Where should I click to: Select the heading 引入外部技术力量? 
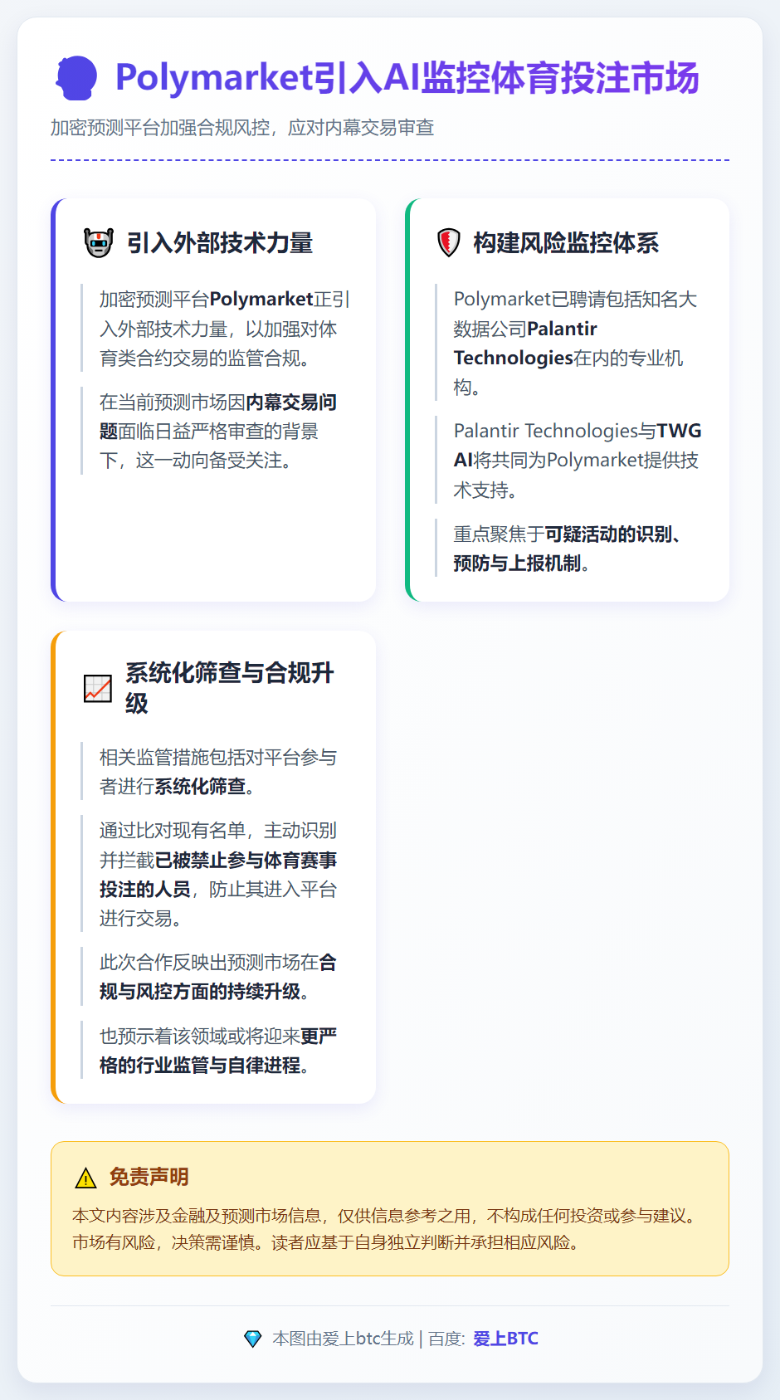click(220, 243)
